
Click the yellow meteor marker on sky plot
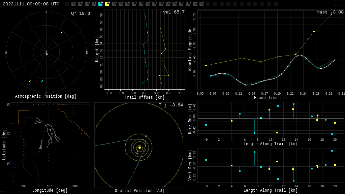pyautogui.click(x=30, y=81)
